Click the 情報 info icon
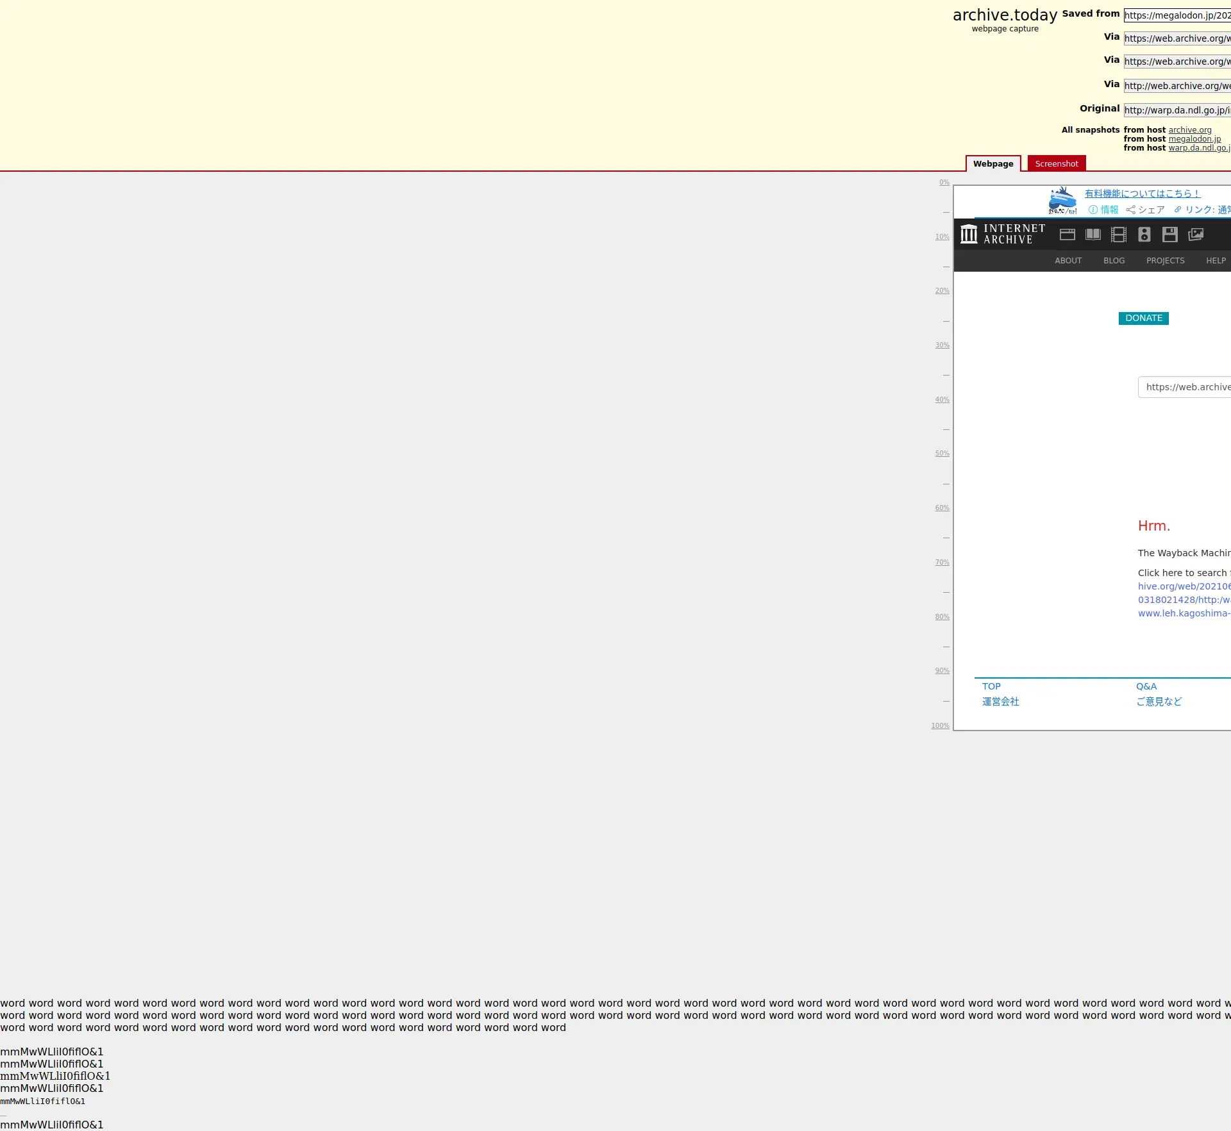The height and width of the screenshot is (1131, 1231). click(x=1093, y=210)
